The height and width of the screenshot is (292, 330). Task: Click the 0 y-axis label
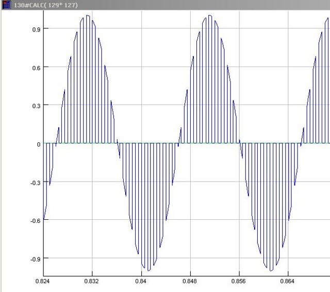(39, 144)
